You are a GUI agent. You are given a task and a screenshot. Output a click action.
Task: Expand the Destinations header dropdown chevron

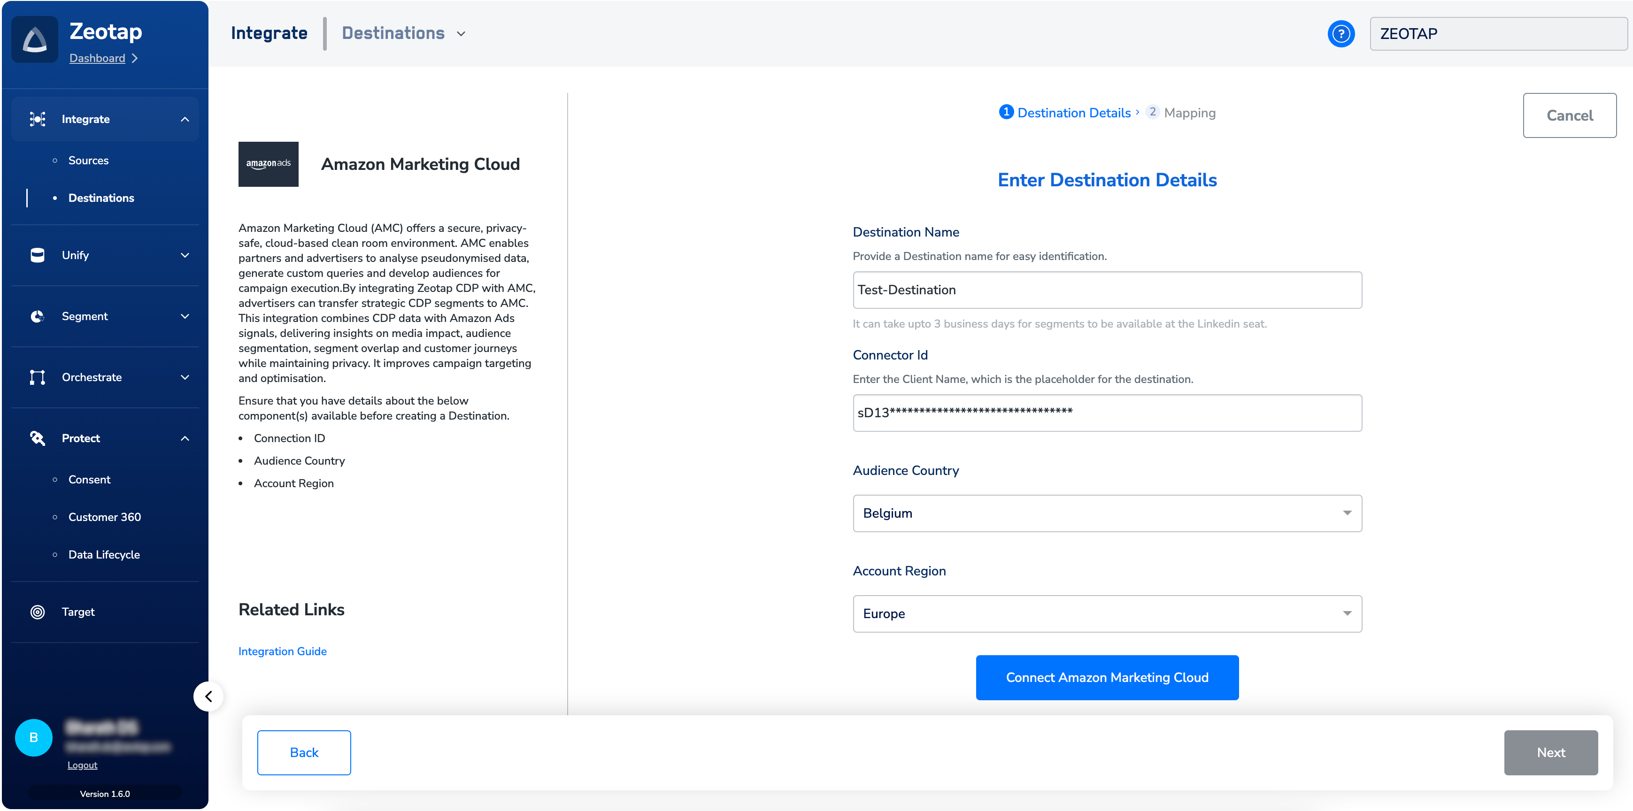pos(462,34)
